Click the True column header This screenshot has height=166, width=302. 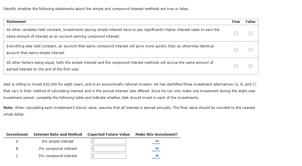tap(236, 21)
